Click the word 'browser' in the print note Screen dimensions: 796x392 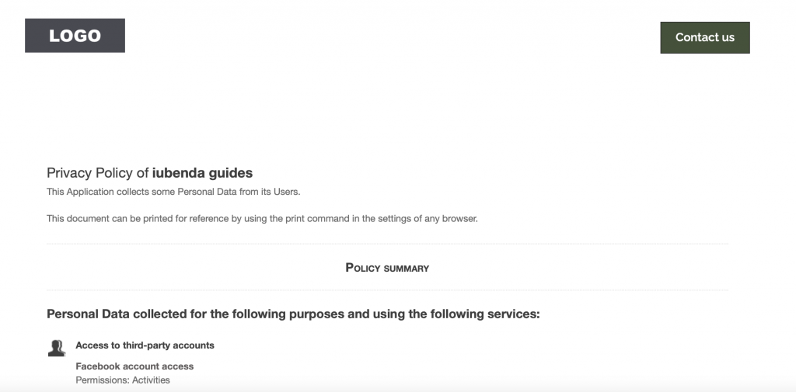coord(459,219)
